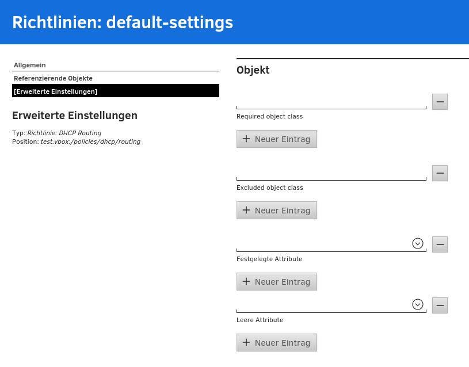Click the position path test.vbox:/policies/dhcp/routing
Image resolution: width=469 pixels, height=367 pixels.
[90, 142]
